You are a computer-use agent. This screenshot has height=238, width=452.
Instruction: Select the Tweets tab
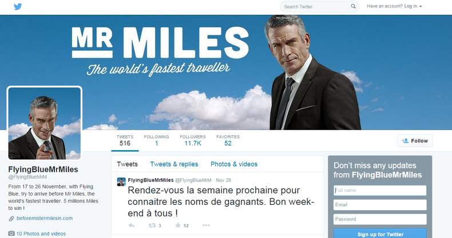[127, 164]
